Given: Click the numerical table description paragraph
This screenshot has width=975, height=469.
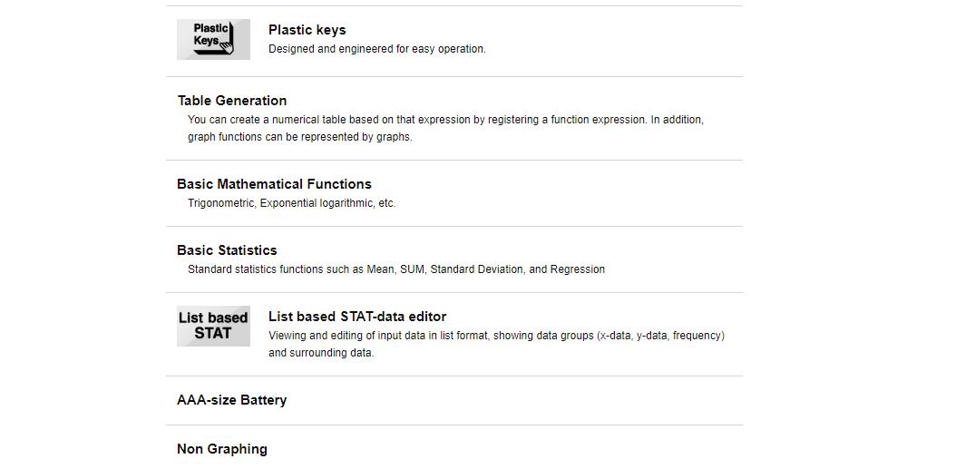Looking at the screenshot, I should (446, 128).
